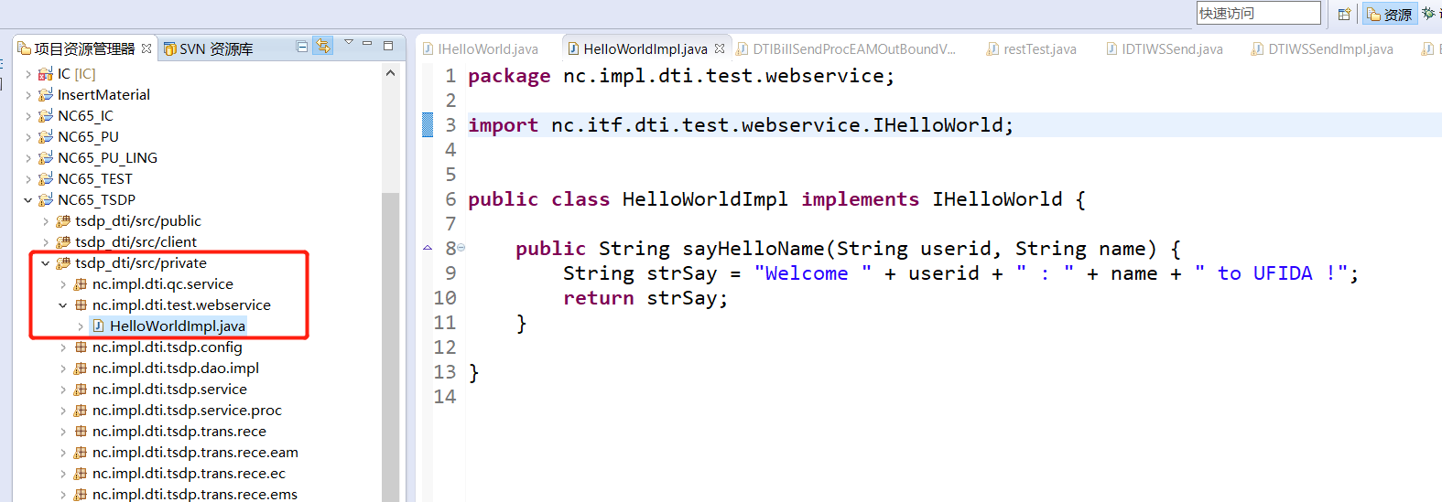Click the 快速访问 quick access field
This screenshot has height=502, width=1442.
(1258, 13)
